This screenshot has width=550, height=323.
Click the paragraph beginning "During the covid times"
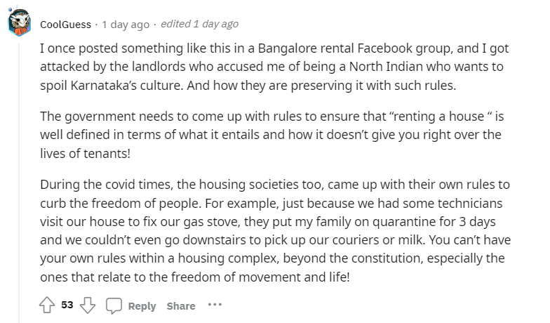point(275,230)
